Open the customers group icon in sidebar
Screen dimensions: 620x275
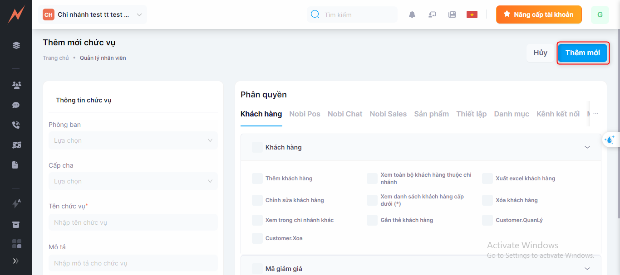click(16, 85)
